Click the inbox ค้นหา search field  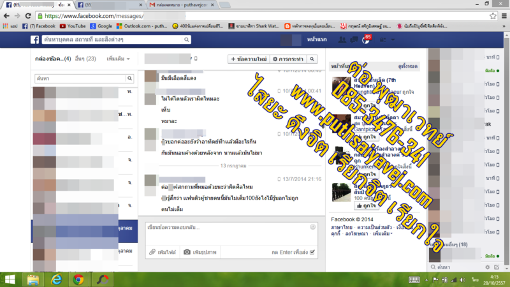click(x=80, y=78)
